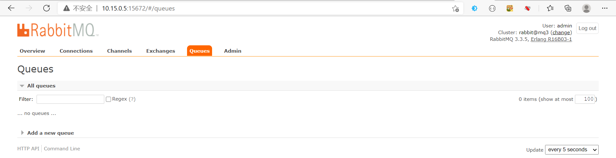Expand the Add a new queue section
The width and height of the screenshot is (616, 158).
click(x=50, y=133)
